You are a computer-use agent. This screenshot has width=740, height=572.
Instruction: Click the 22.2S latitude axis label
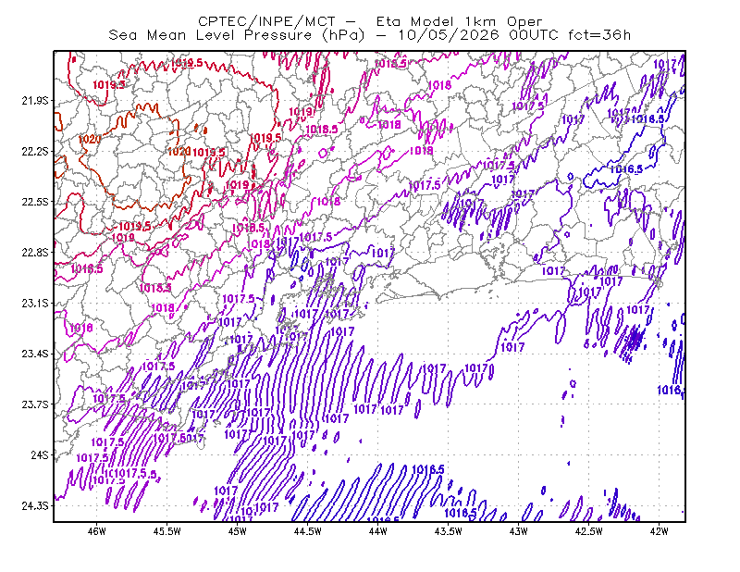[x=35, y=151]
